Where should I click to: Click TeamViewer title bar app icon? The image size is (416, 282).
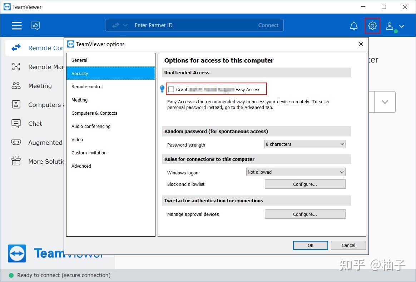point(7,7)
